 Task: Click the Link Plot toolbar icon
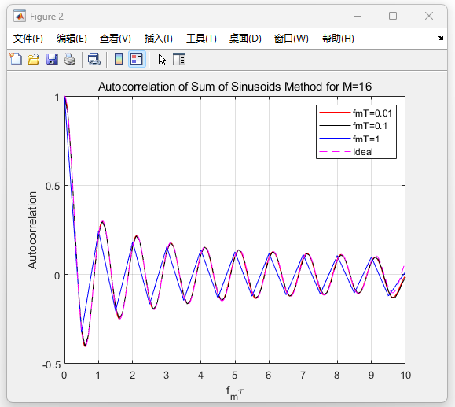click(94, 59)
